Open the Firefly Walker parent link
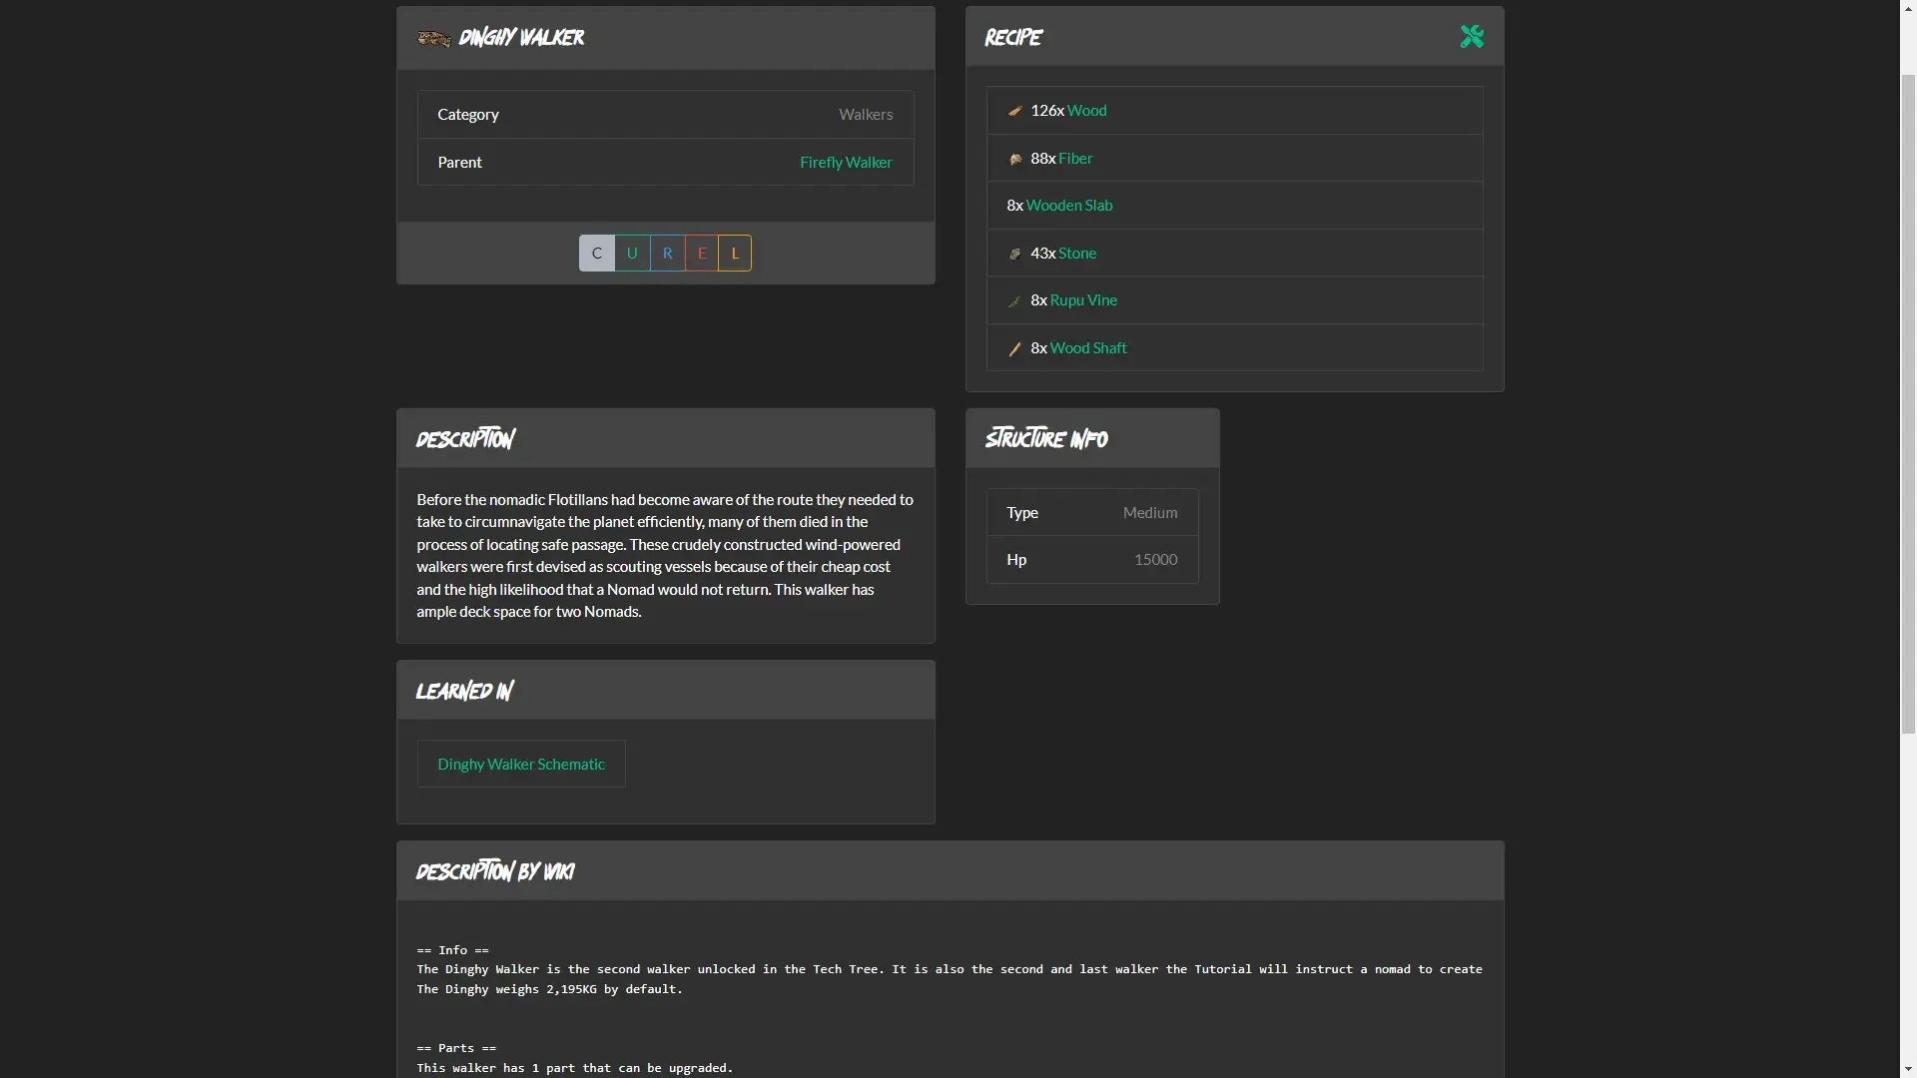 click(846, 162)
